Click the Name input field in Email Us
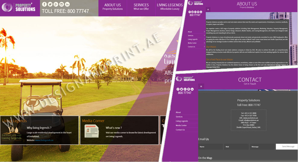The image size is (298, 162). (x=210, y=147)
